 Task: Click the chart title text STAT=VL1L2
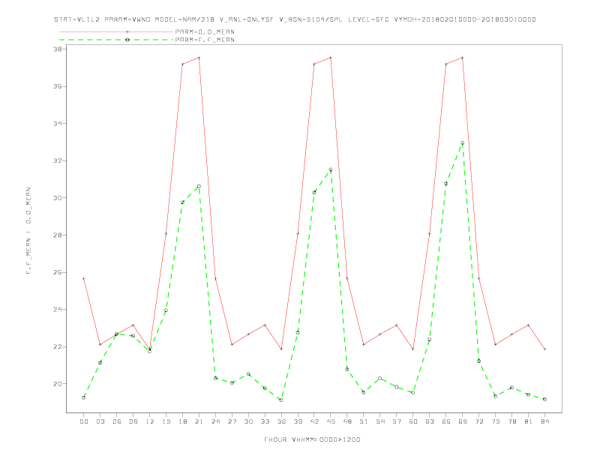[x=77, y=19]
